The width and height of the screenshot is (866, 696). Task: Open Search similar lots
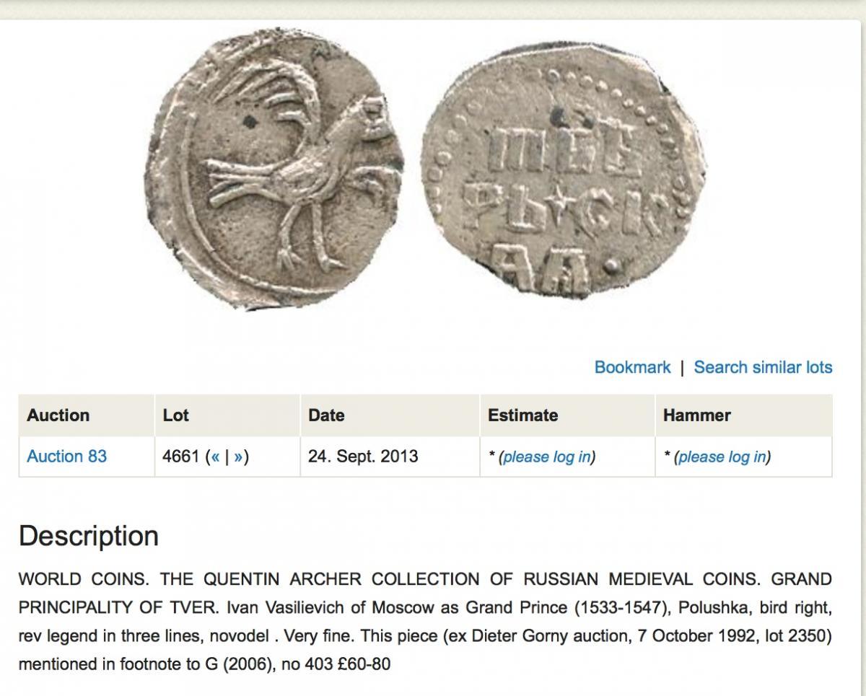(763, 367)
